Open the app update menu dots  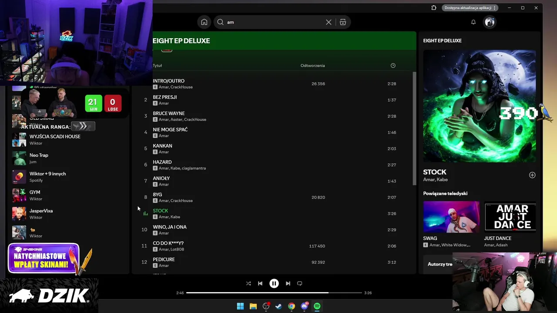click(x=494, y=8)
